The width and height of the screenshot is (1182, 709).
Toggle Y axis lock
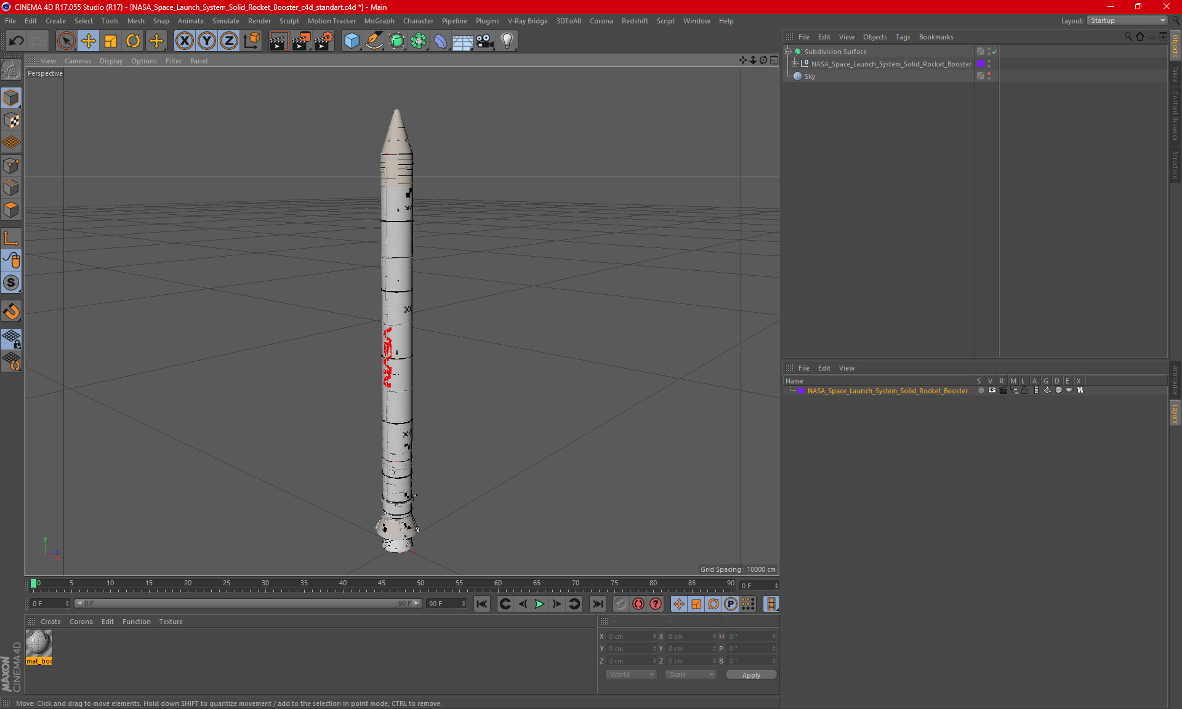pos(207,41)
